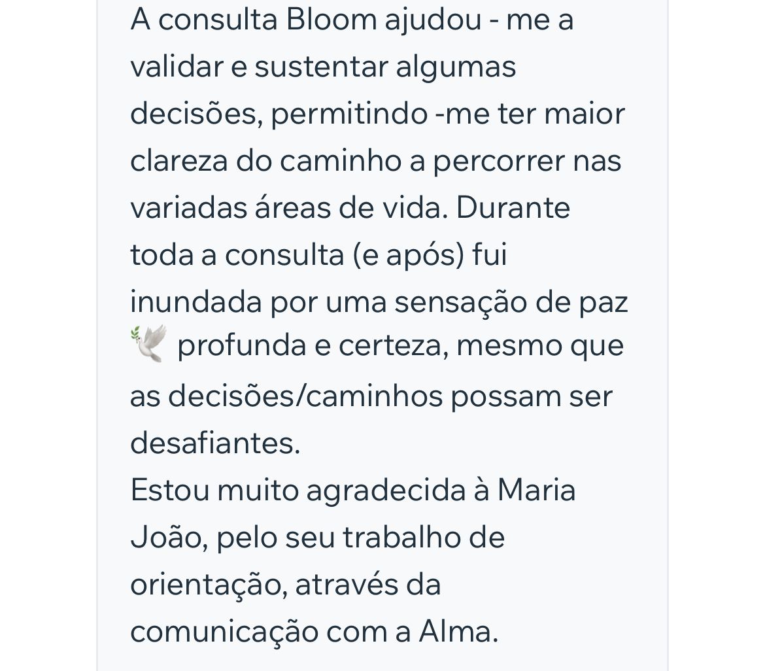Click the name "Maria" in the text

(x=536, y=489)
